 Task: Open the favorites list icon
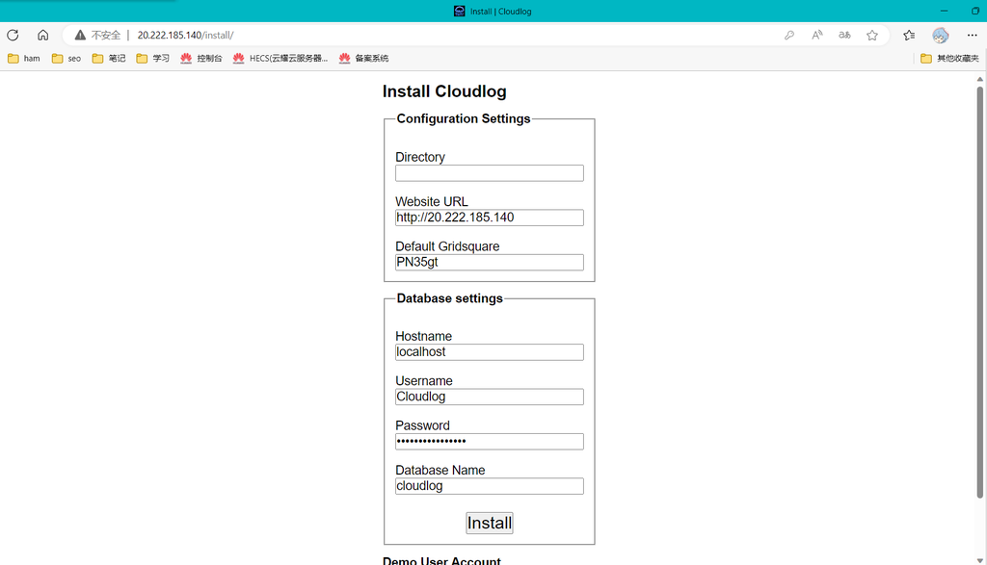tap(909, 36)
